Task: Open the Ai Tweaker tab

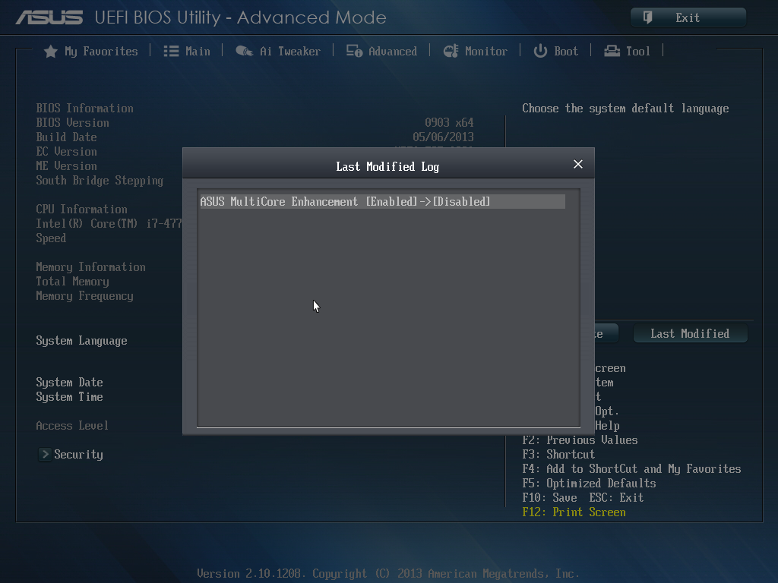Action: coord(278,52)
